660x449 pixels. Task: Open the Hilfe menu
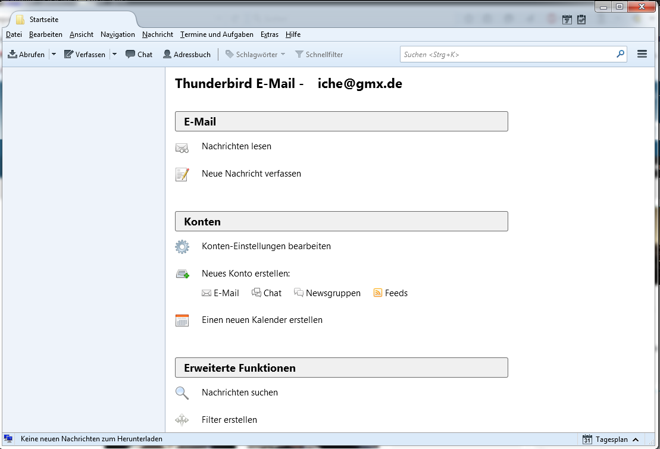pos(293,34)
